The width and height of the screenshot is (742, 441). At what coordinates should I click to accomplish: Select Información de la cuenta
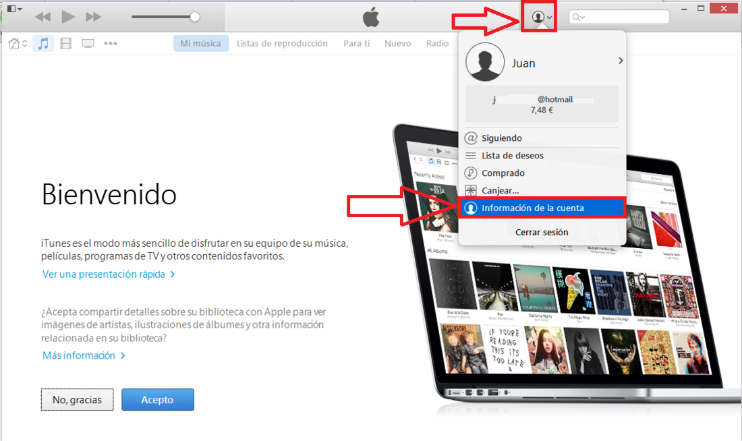point(542,208)
